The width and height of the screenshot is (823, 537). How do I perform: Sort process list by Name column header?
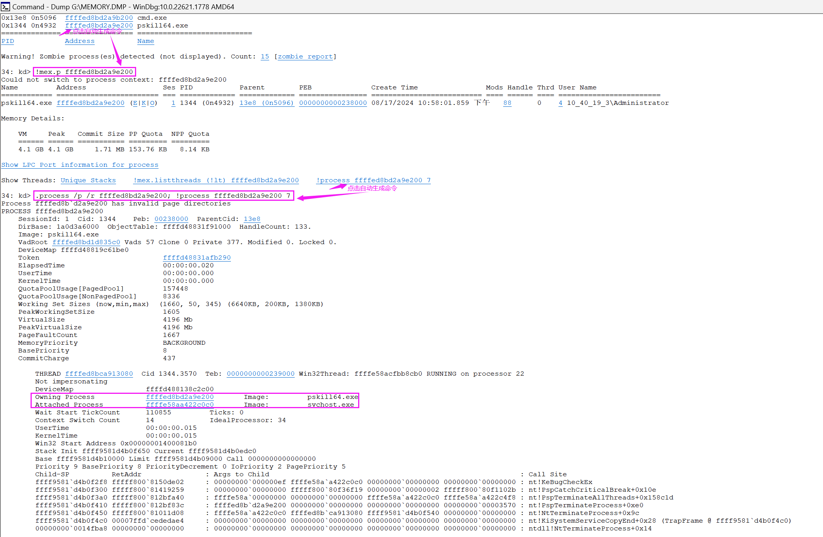pos(145,41)
